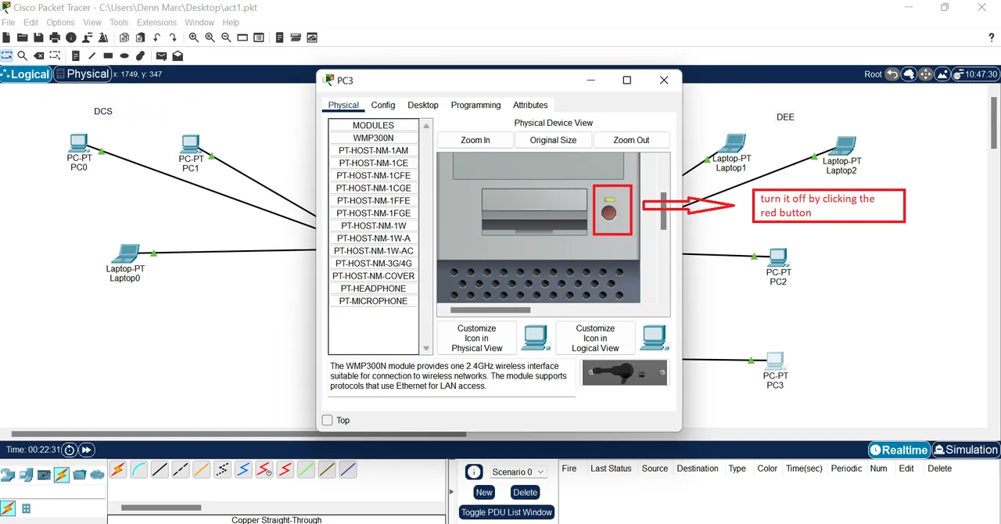
Task: Select WMP300N in the modules list
Action: click(374, 138)
